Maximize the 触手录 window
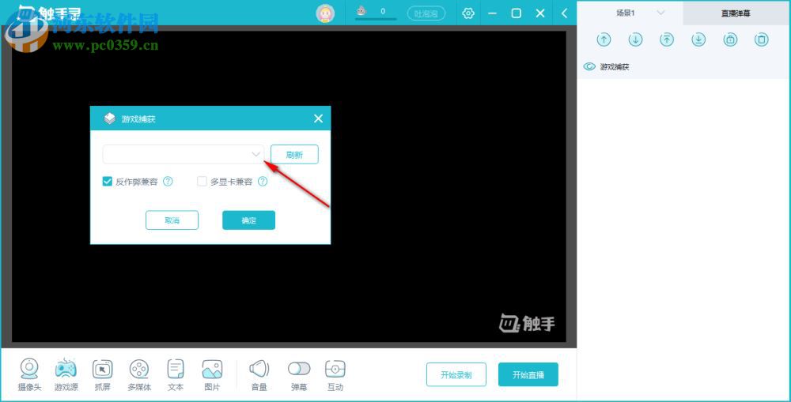 (x=516, y=13)
